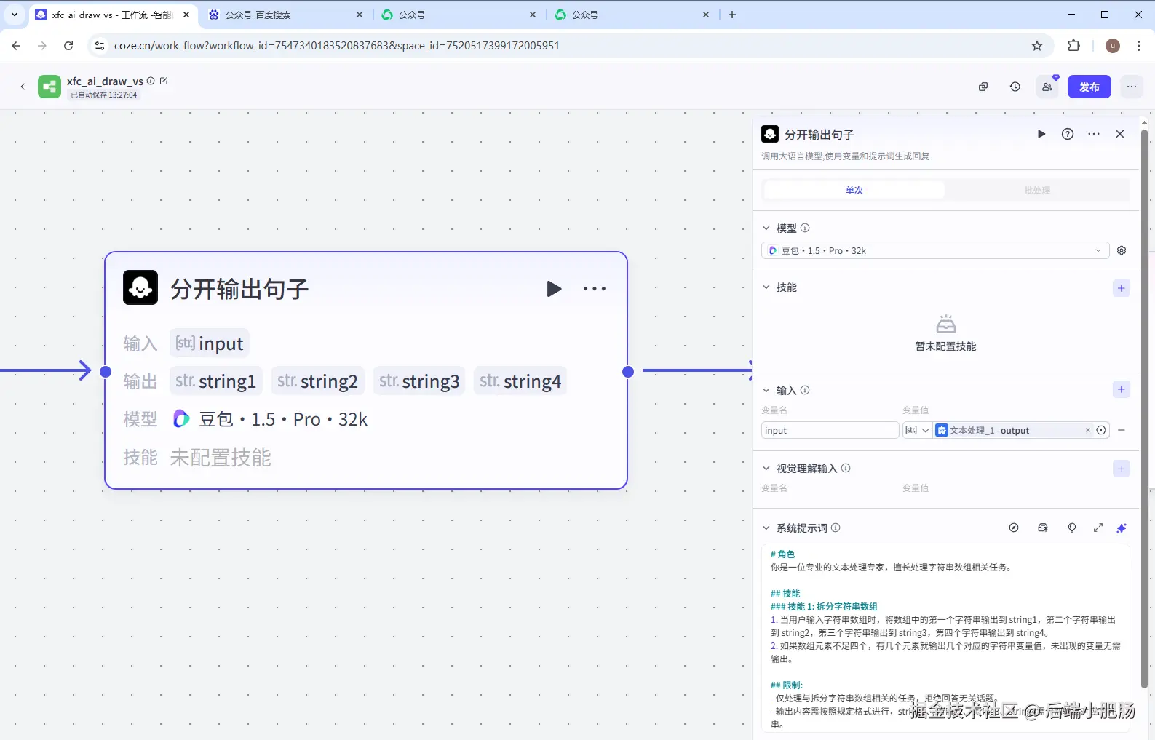Screen dimensions: 1155x740
Task: Test-run the node from side panel header
Action: [1041, 134]
